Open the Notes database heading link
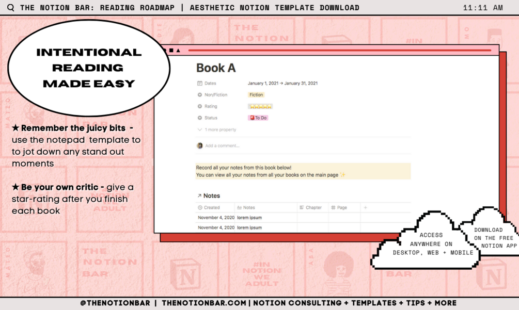 [x=212, y=196]
